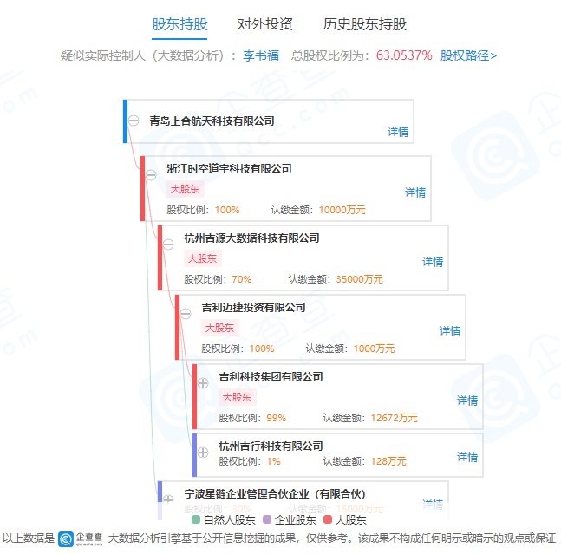Collapse the 杭州吉源大数据科技有限公司 node
Screen dimensions: 561x554
point(168,244)
